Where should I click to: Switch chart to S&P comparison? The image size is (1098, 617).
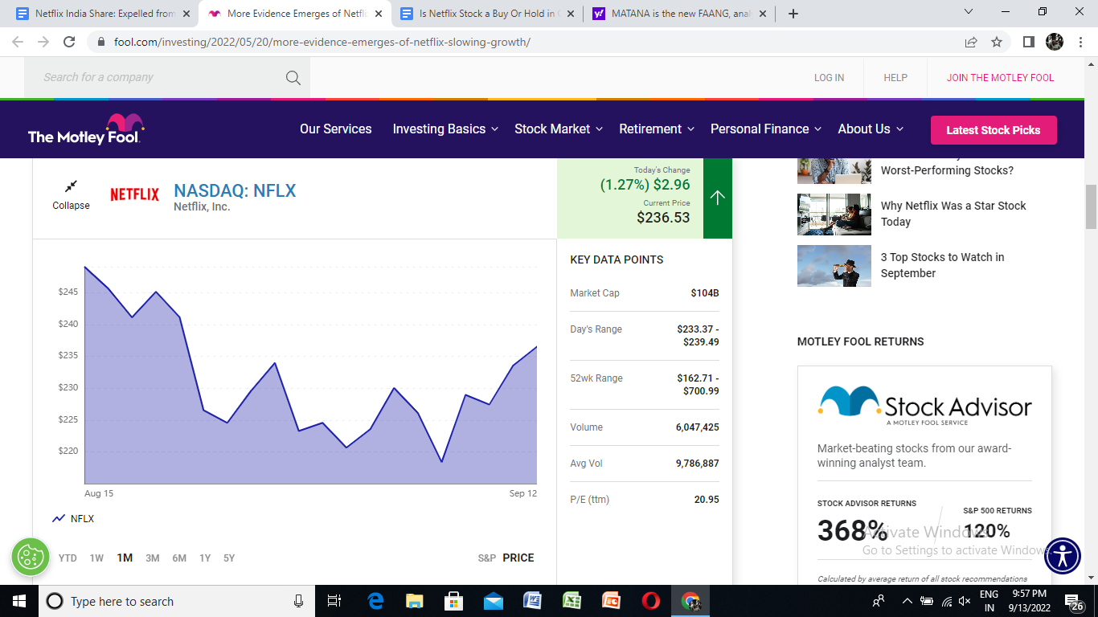[486, 558]
